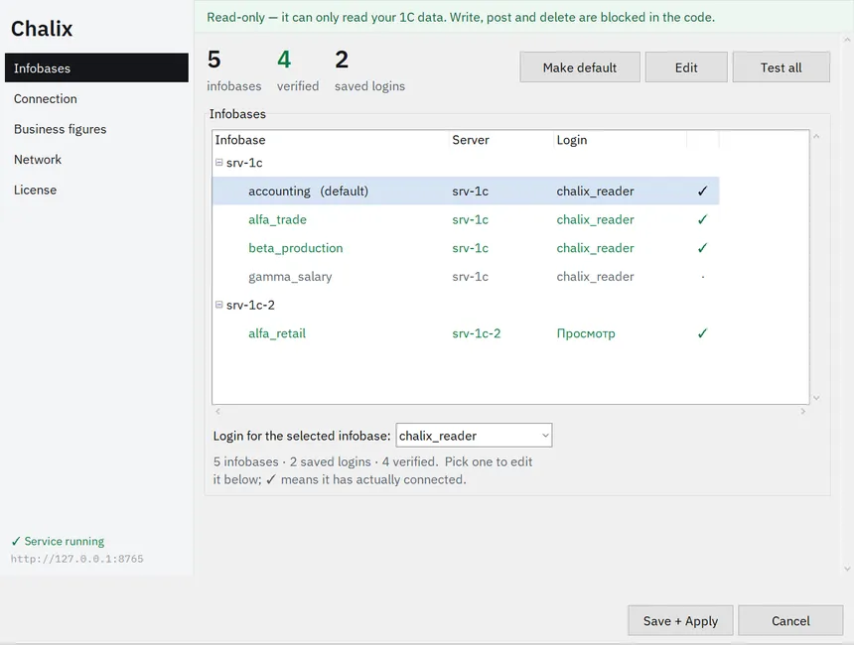Click the Login column header
The image size is (854, 645).
click(620, 140)
